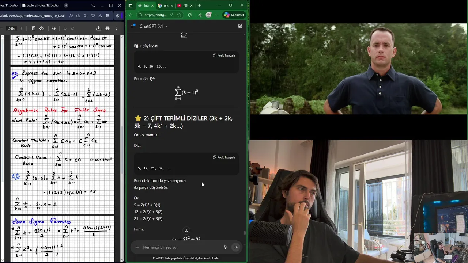The height and width of the screenshot is (263, 468).
Task: Click the find-in-page magnifier in the PDF address bar
Action: click(x=71, y=16)
